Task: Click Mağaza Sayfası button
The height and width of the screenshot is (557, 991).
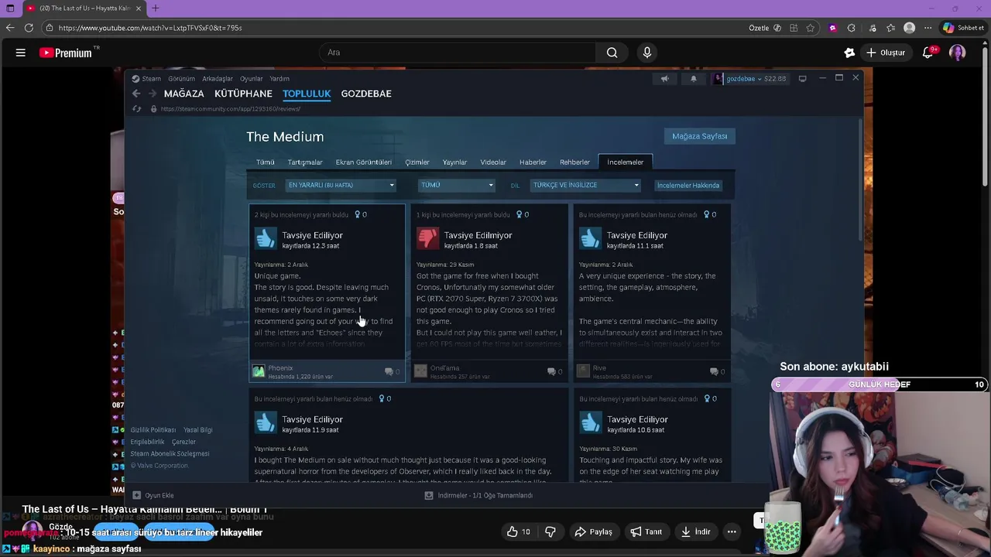Action: [x=699, y=136]
